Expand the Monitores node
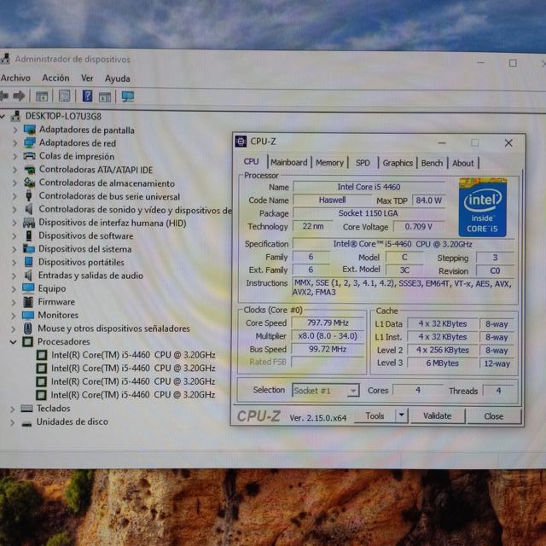The width and height of the screenshot is (546, 546). click(14, 316)
